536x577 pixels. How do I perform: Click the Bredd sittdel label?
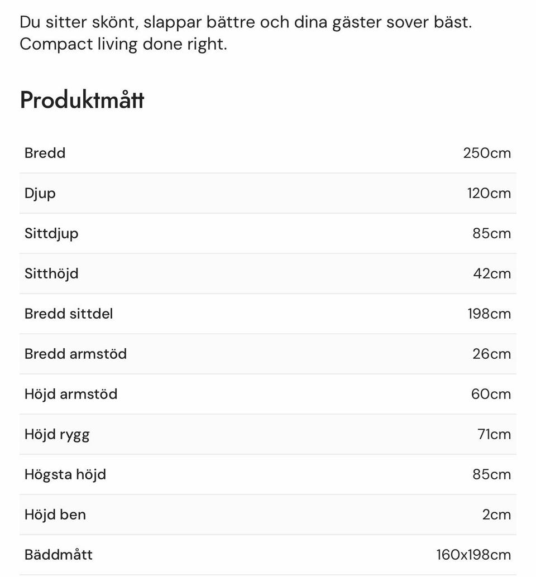(x=69, y=314)
